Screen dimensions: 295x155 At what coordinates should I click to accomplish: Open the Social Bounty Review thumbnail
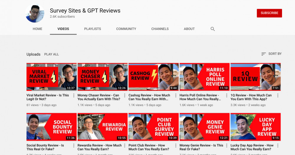point(52,127)
